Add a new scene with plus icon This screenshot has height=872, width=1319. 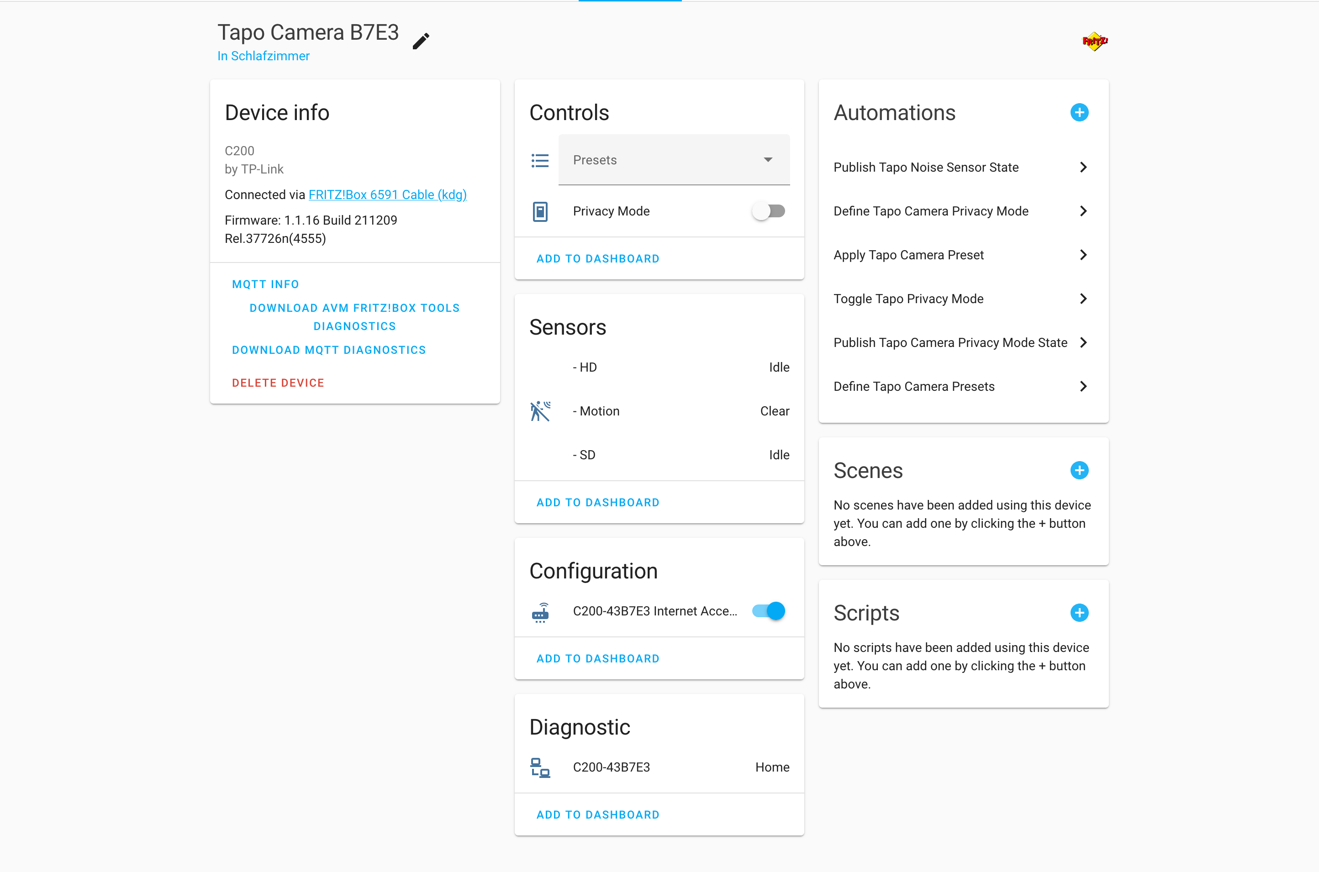(1079, 471)
